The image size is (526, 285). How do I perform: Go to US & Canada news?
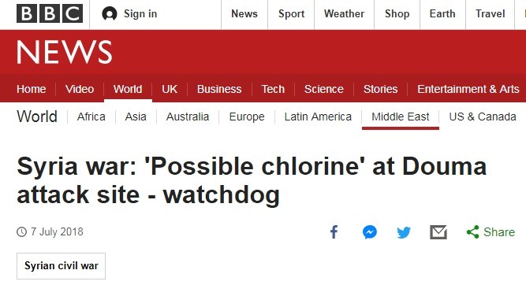pos(483,117)
